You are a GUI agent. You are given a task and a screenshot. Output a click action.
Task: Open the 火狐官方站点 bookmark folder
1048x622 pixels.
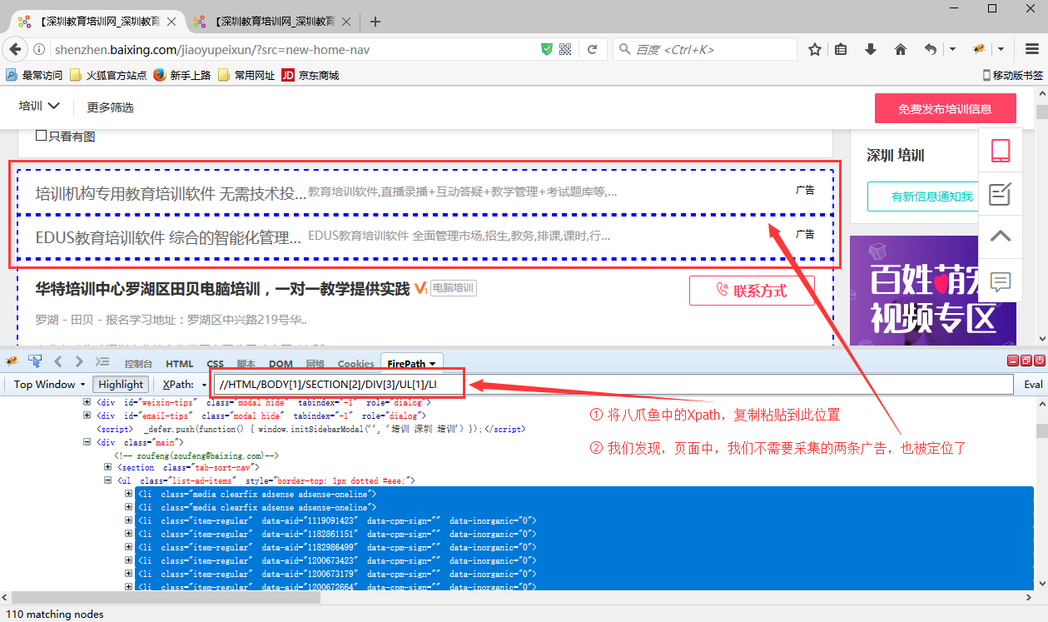[107, 75]
